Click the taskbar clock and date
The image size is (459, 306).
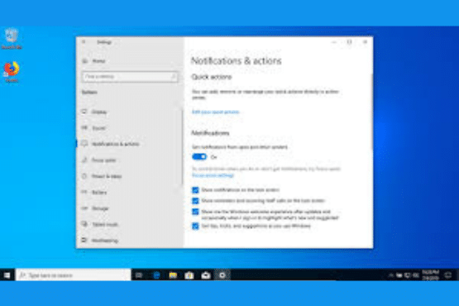430,275
